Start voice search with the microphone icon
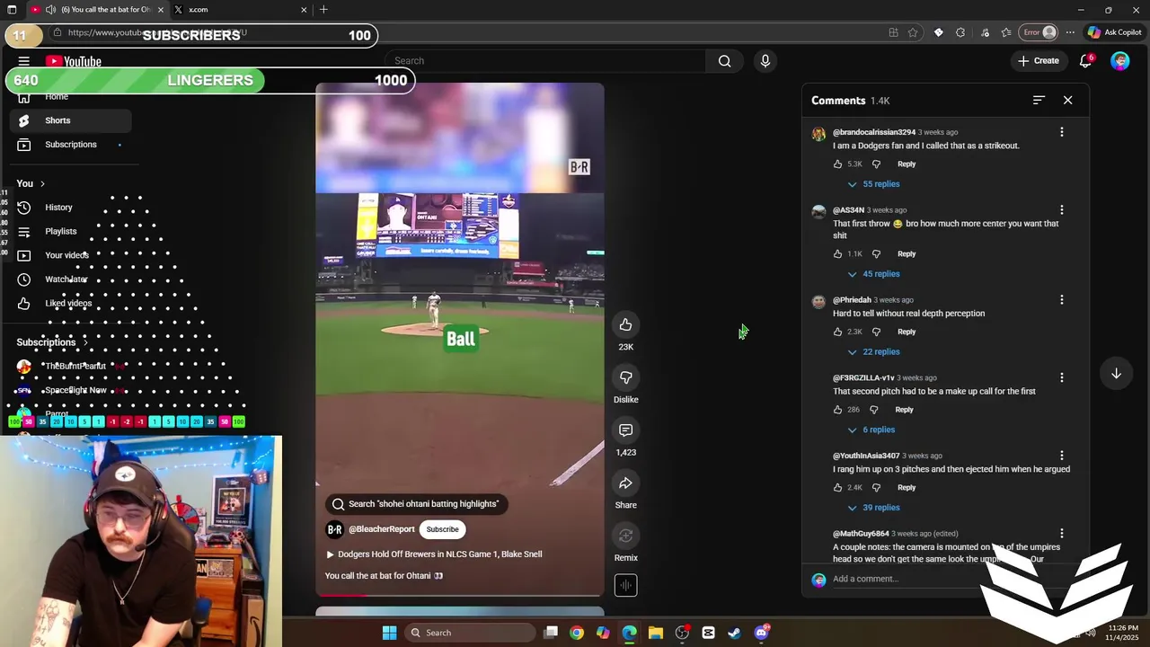Viewport: 1150px width, 647px height. point(765,61)
